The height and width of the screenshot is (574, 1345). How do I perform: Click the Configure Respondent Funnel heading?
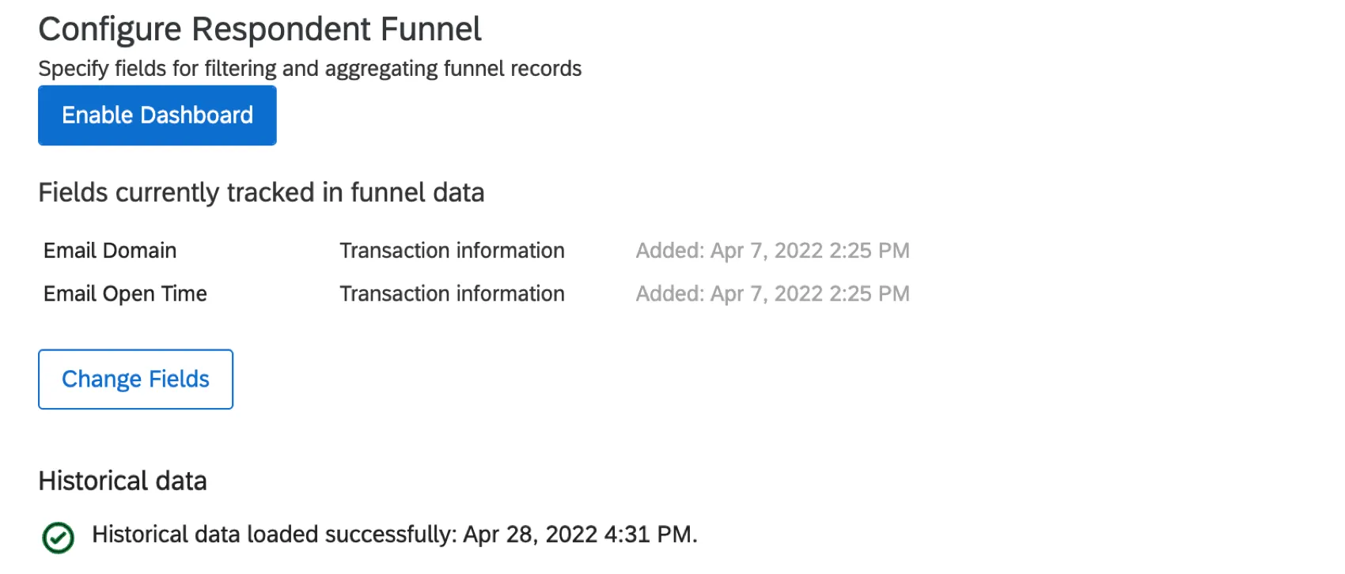(x=260, y=28)
